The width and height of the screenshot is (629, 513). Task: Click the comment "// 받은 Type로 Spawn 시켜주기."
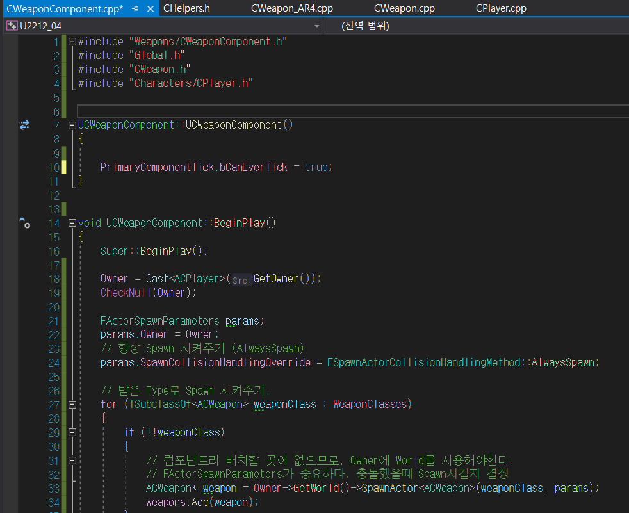click(185, 390)
